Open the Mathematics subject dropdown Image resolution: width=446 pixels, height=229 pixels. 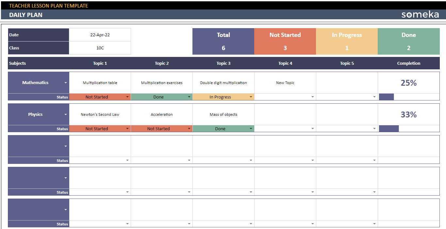65,82
